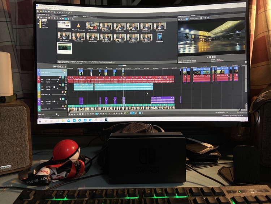Switch to the Video FX tab
271x204 pixels.
click(76, 16)
